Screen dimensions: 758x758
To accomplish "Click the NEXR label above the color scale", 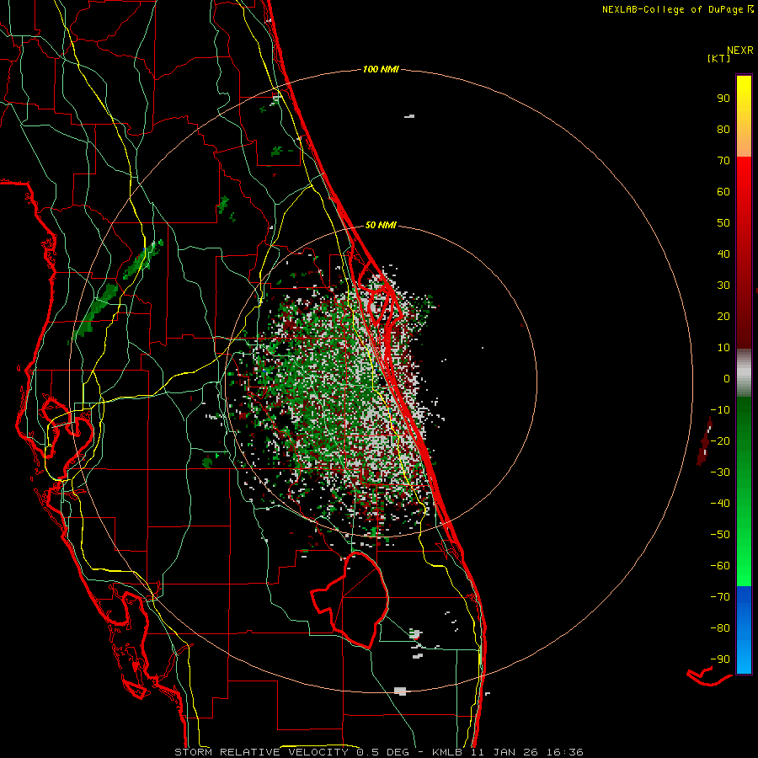I will pos(739,51).
